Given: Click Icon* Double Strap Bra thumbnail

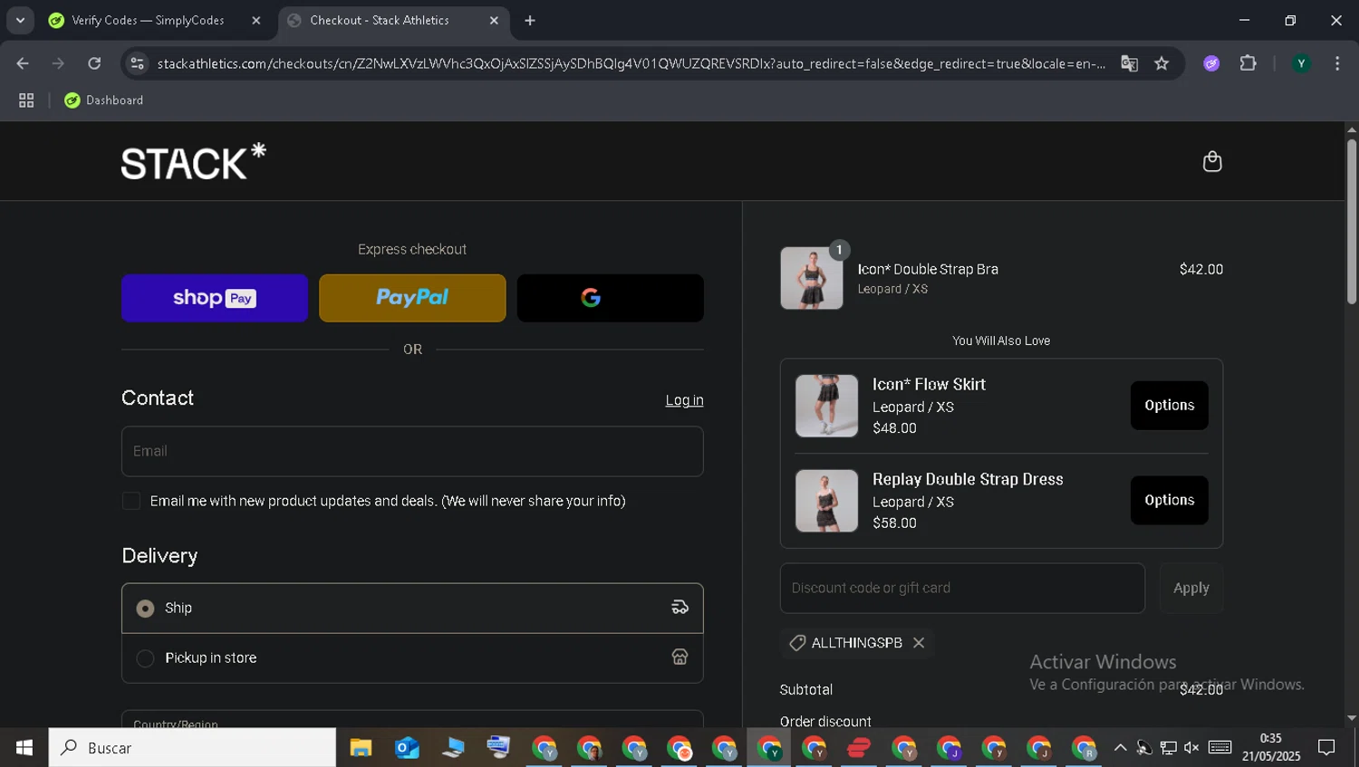Looking at the screenshot, I should pos(811,278).
